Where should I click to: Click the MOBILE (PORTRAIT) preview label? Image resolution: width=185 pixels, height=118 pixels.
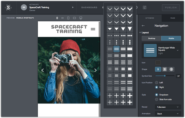coord(25,18)
